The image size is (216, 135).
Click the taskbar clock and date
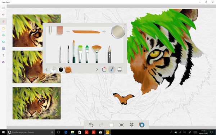[203, 132]
